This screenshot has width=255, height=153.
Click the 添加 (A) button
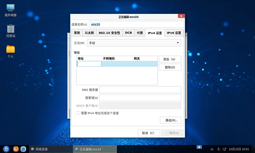pyautogui.click(x=170, y=59)
